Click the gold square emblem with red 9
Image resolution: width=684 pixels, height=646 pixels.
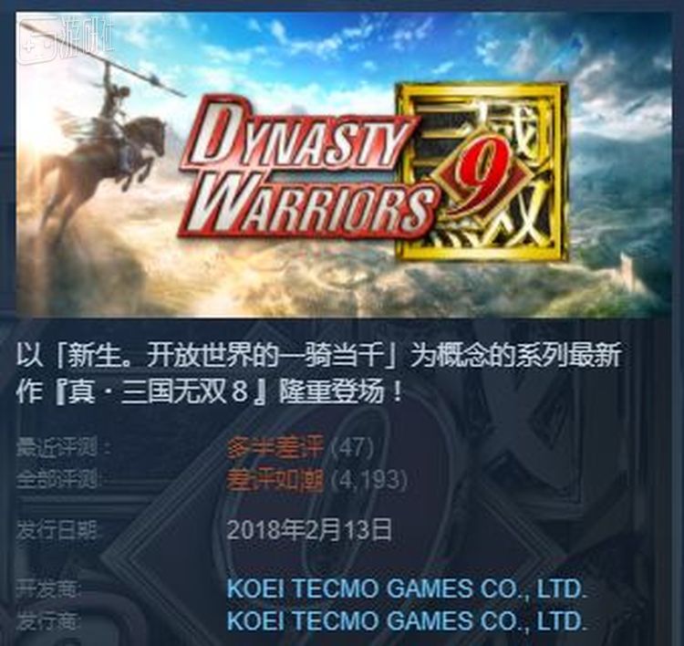point(482,172)
